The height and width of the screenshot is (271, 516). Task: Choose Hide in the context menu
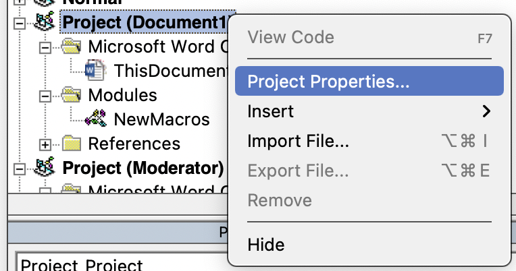click(369, 245)
